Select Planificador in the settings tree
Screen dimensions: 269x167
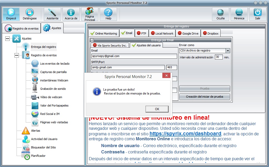[38, 156]
